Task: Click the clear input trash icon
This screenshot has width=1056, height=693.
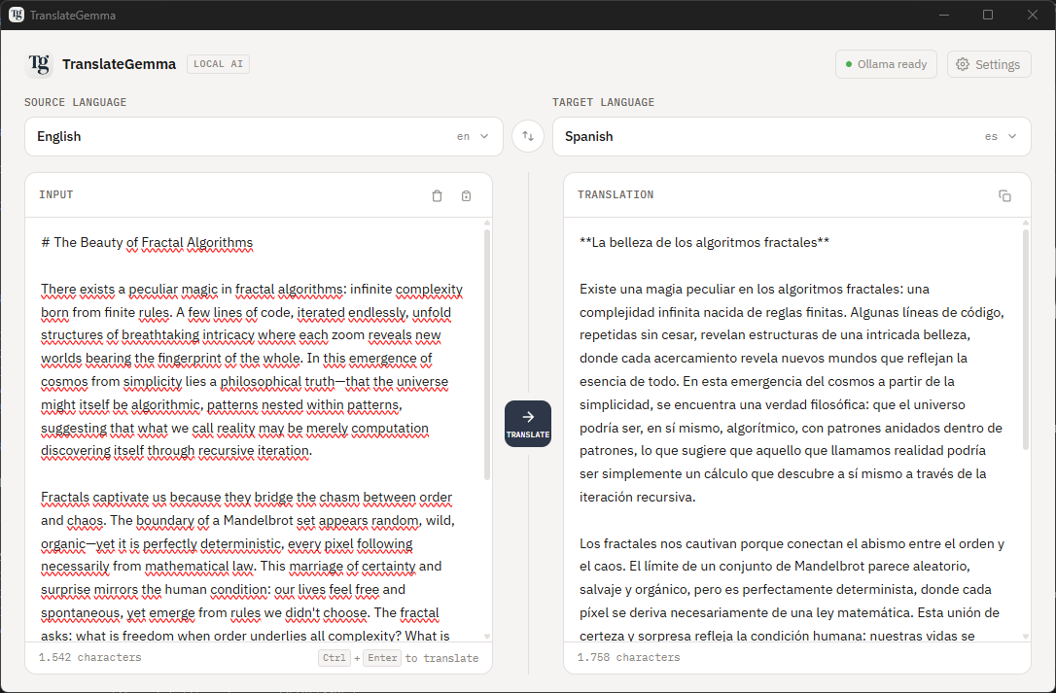Action: [x=437, y=195]
